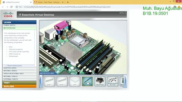182x102 pixels.
Task: Expand Drives in External Bays section
Action: click(x=19, y=74)
